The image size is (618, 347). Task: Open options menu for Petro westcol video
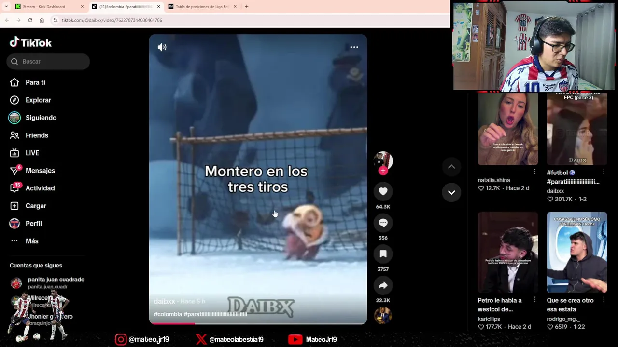534,300
